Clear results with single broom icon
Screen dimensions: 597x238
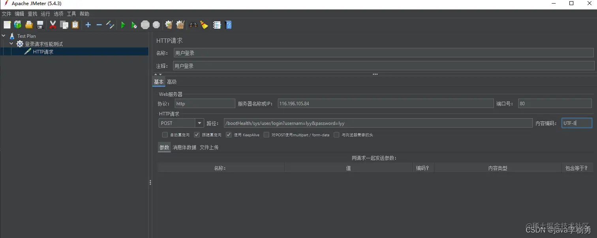point(169,25)
